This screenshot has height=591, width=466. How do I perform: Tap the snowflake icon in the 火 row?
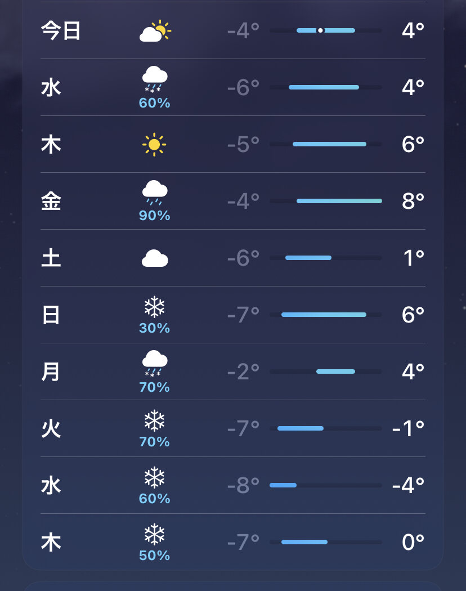(x=154, y=421)
